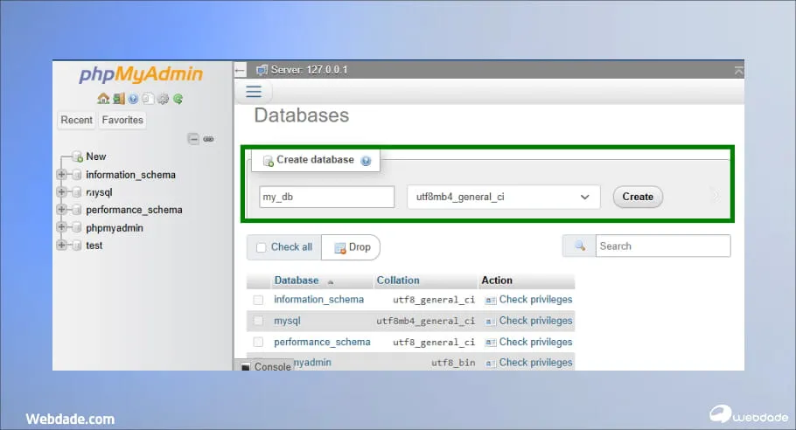Expand the test database tree node
This screenshot has height=430, width=796.
point(62,246)
